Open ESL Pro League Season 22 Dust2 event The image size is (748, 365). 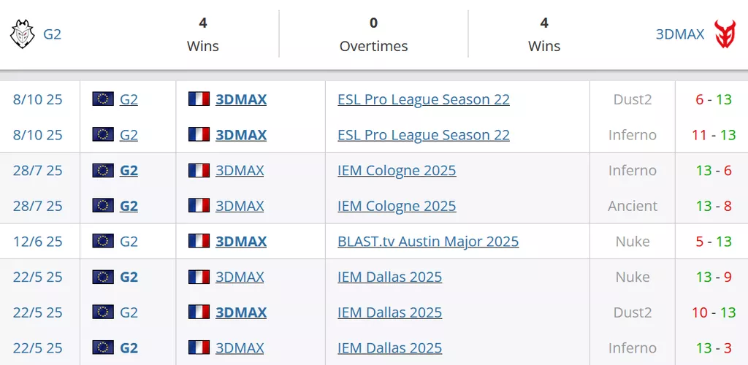click(x=424, y=99)
